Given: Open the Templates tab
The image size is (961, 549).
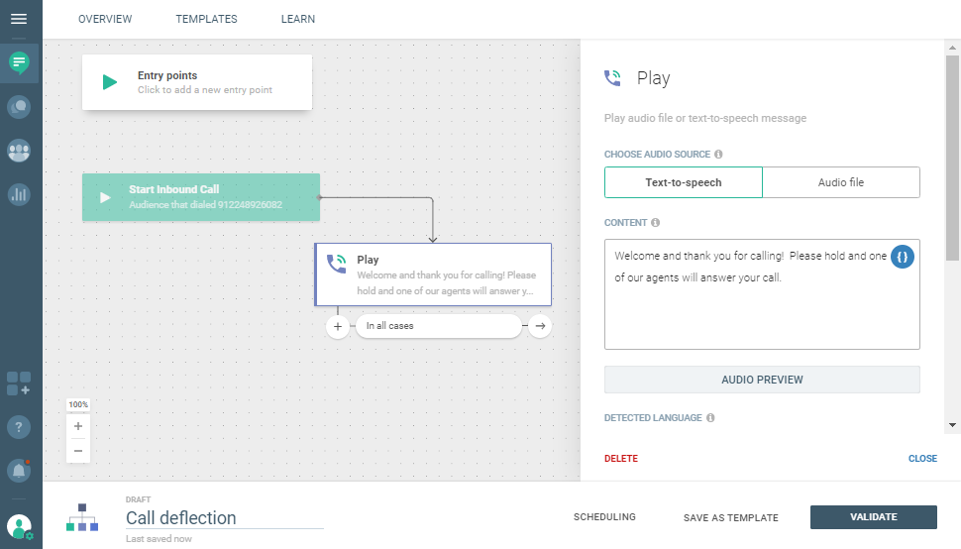Looking at the screenshot, I should [x=206, y=19].
